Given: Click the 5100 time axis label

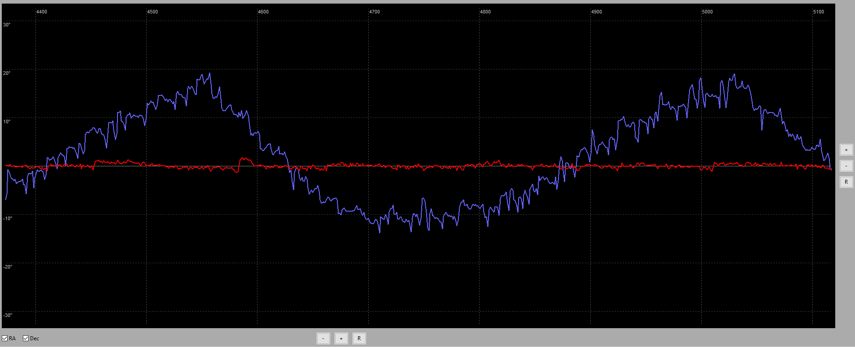Looking at the screenshot, I should pos(819,12).
